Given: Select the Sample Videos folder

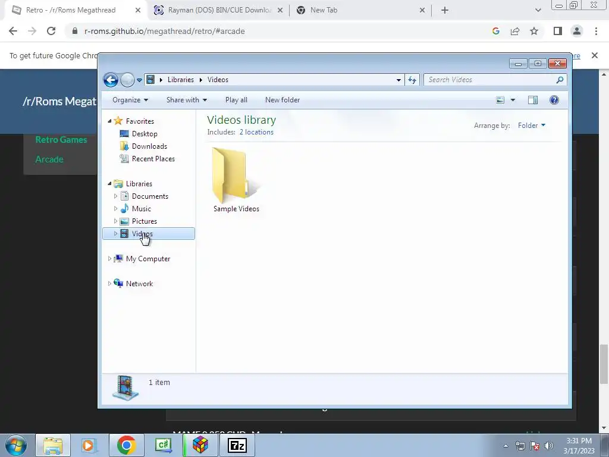Looking at the screenshot, I should click(236, 180).
